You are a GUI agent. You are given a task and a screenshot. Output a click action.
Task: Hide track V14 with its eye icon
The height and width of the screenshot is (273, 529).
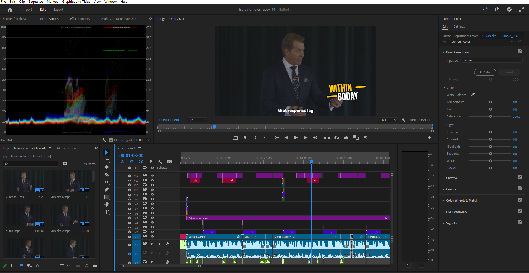point(152,175)
